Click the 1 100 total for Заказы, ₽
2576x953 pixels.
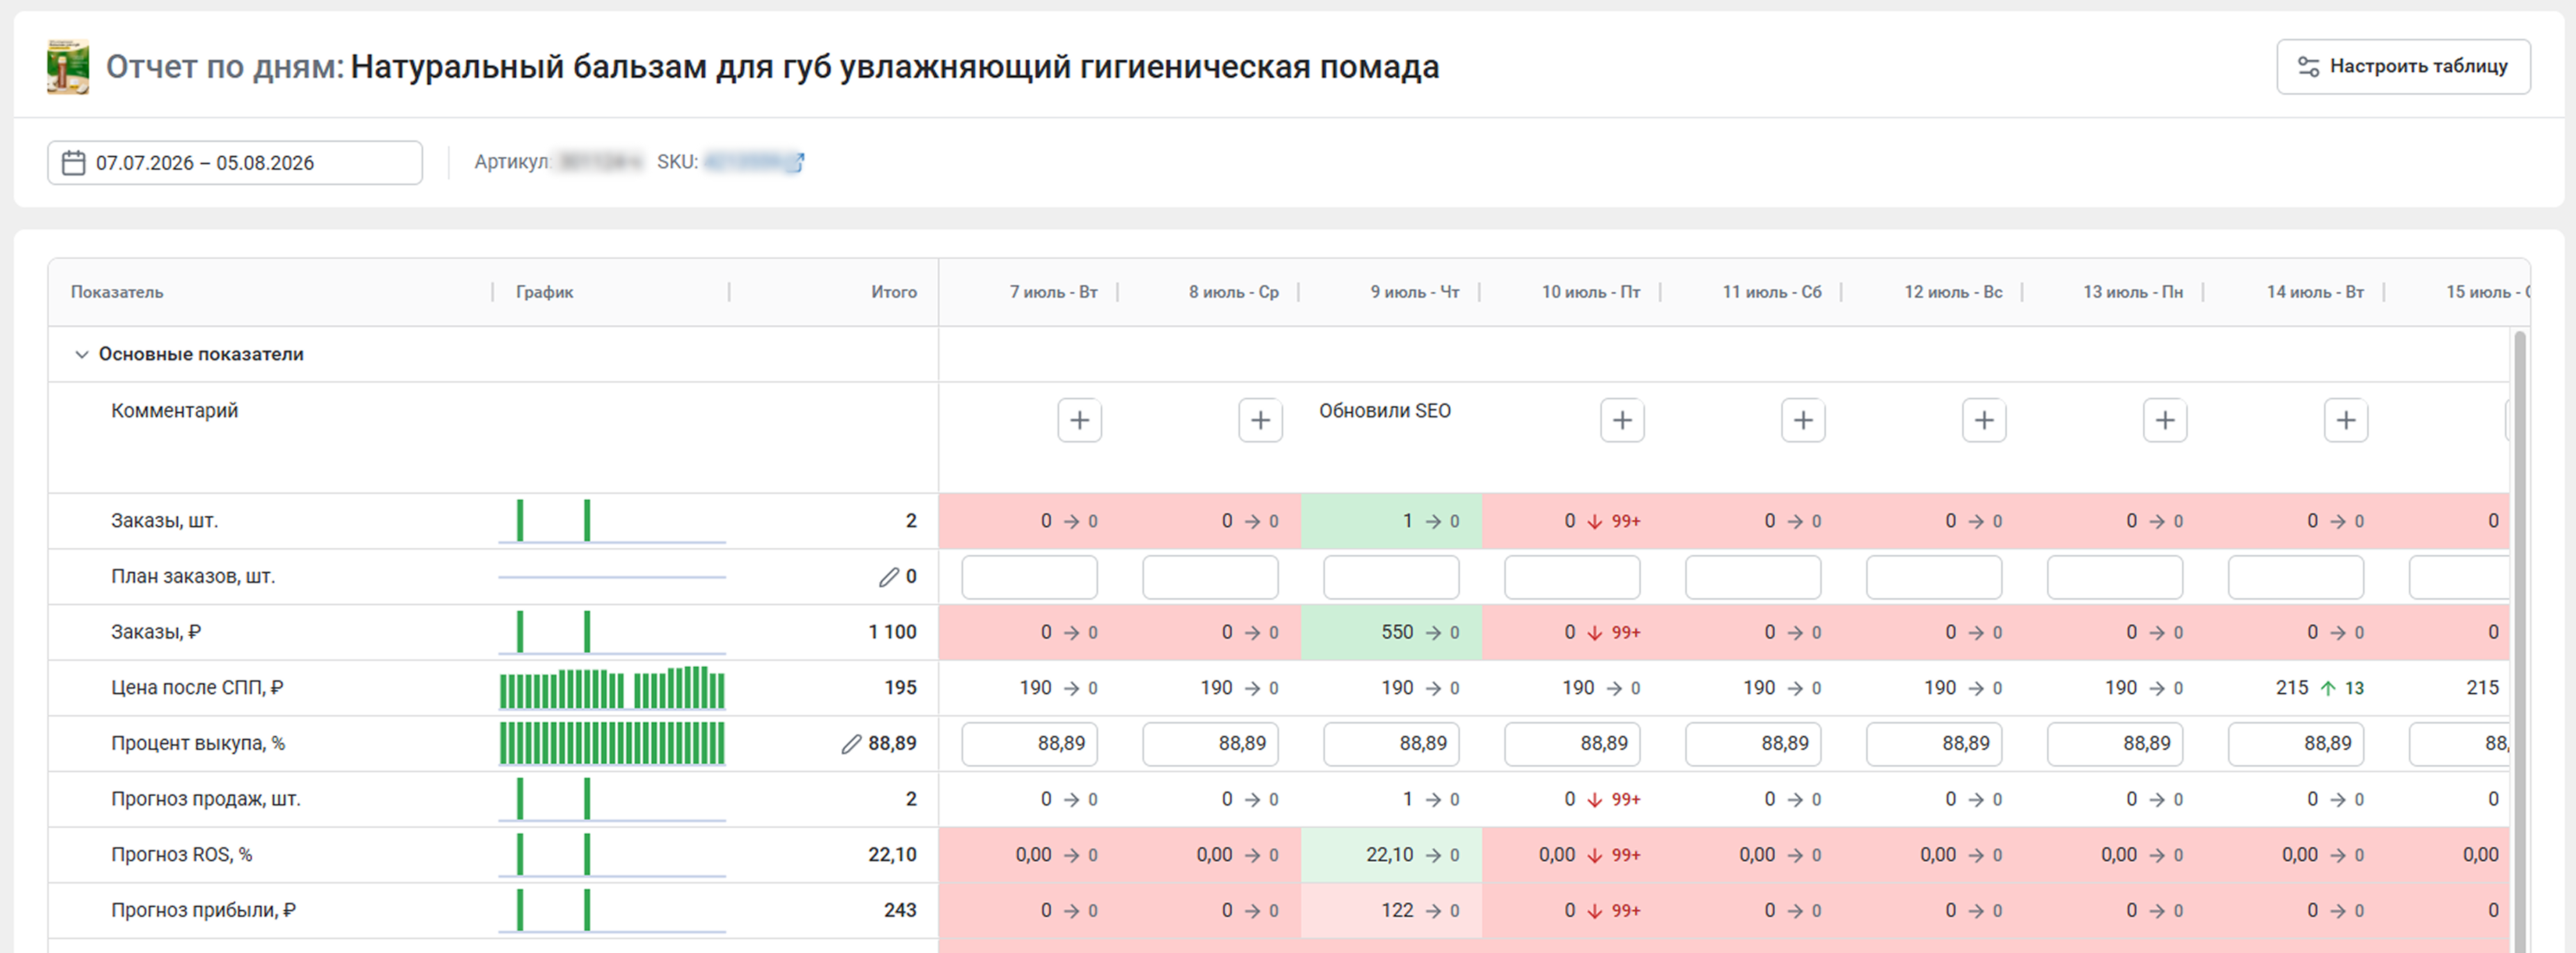[892, 633]
